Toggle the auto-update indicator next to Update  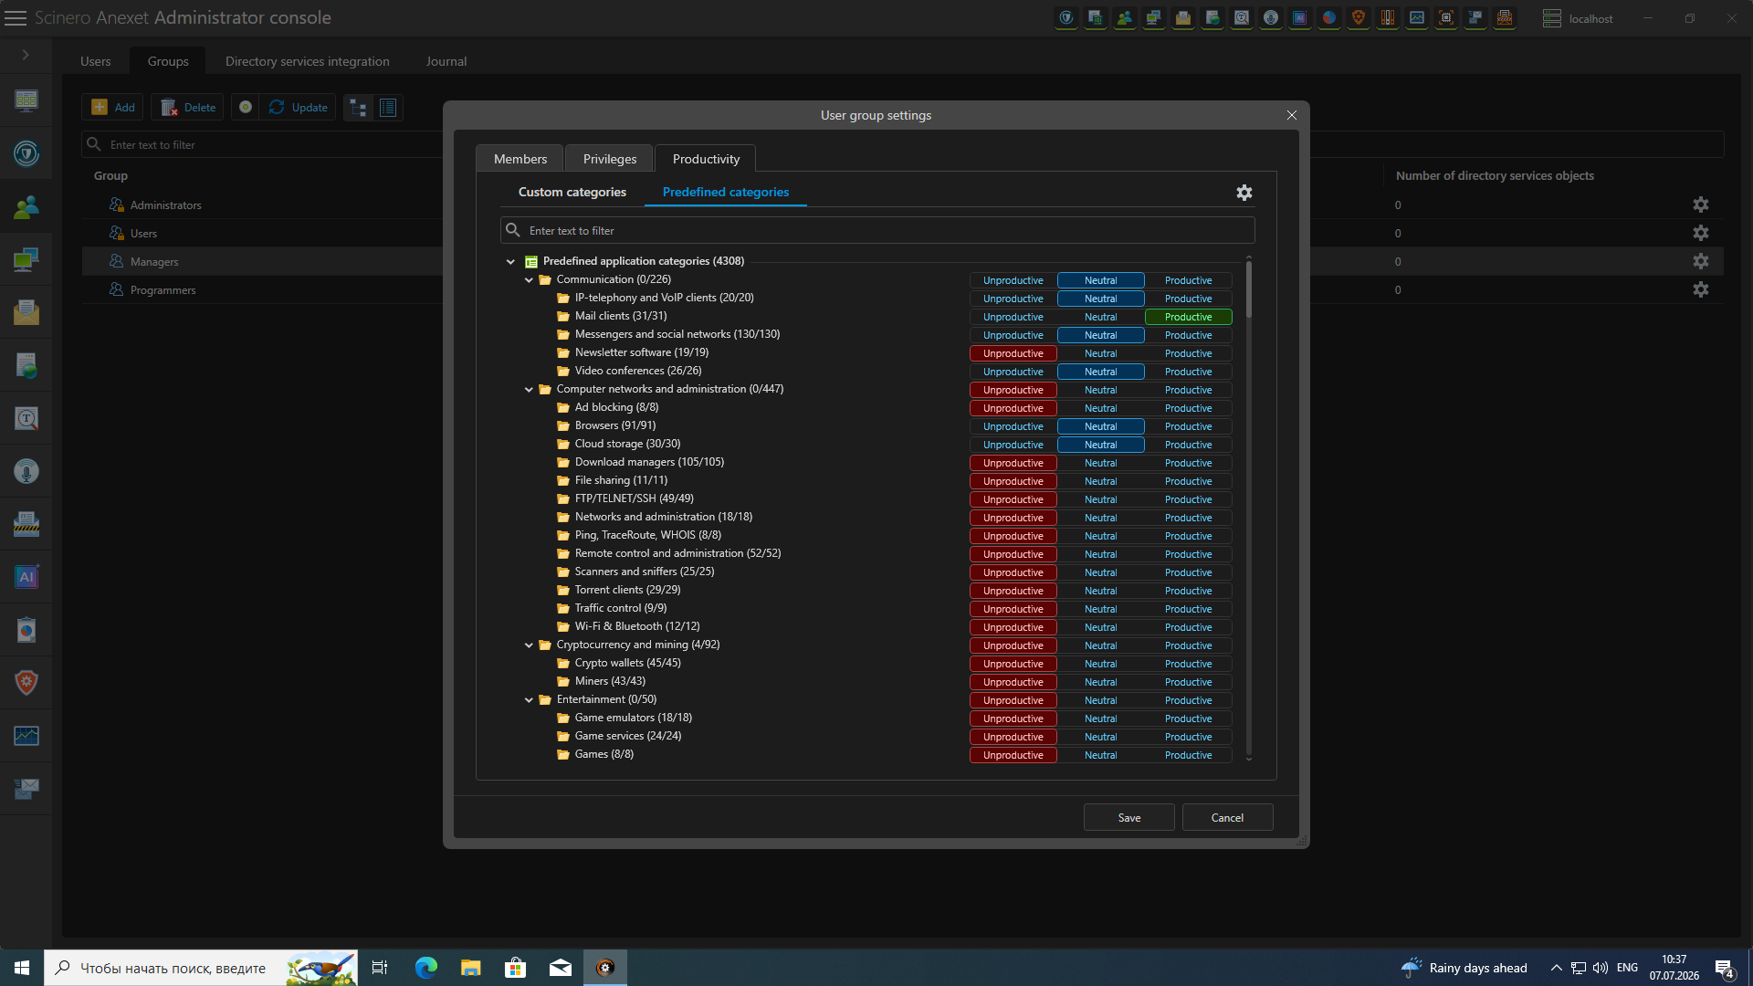(246, 108)
